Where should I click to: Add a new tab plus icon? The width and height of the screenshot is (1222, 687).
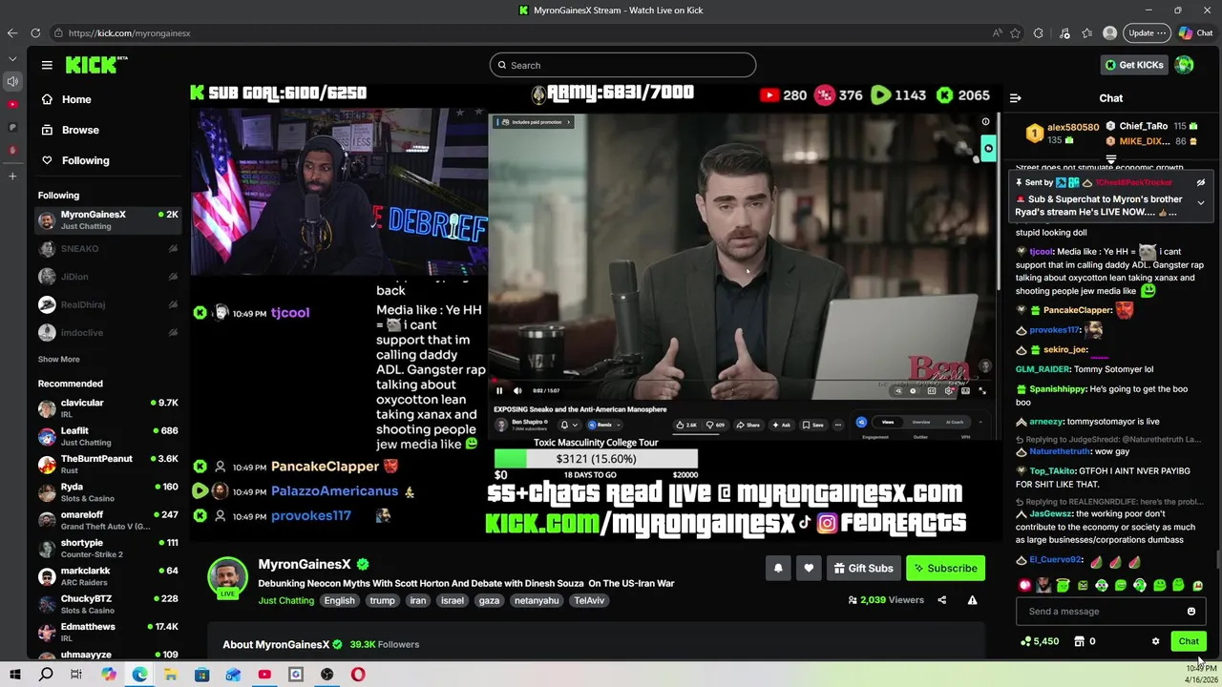pyautogui.click(x=12, y=176)
